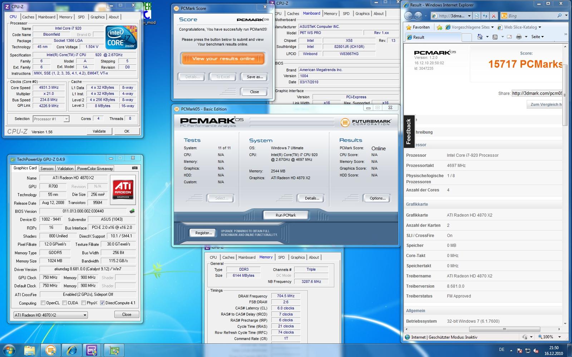Click Zum Vergleich button on result page

pyautogui.click(x=545, y=105)
